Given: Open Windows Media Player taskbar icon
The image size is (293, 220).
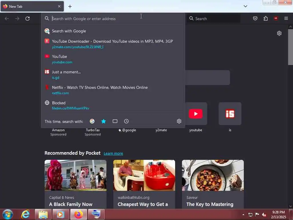Looking at the screenshot, I should point(61,214).
